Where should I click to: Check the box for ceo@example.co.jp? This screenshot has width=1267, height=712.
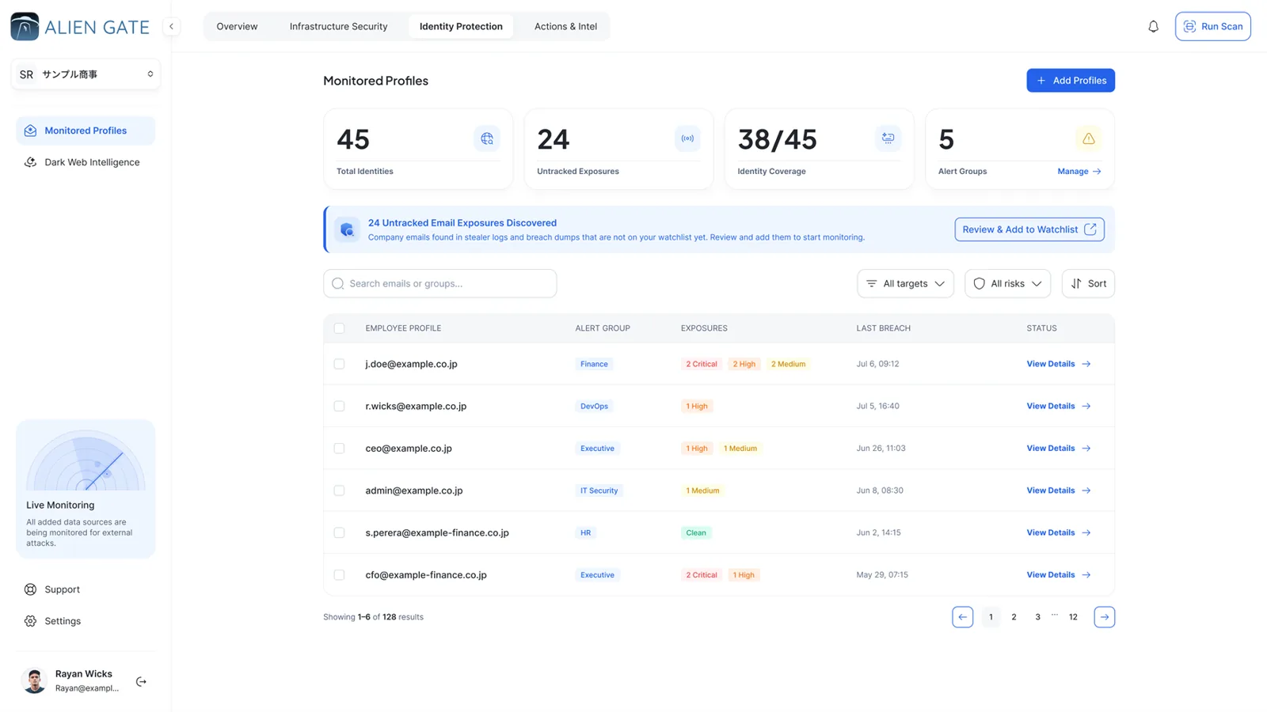(x=339, y=449)
